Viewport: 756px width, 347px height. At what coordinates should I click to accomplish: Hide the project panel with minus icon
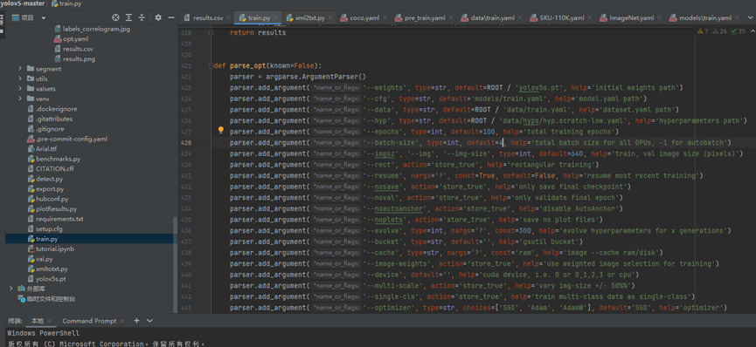tap(170, 17)
